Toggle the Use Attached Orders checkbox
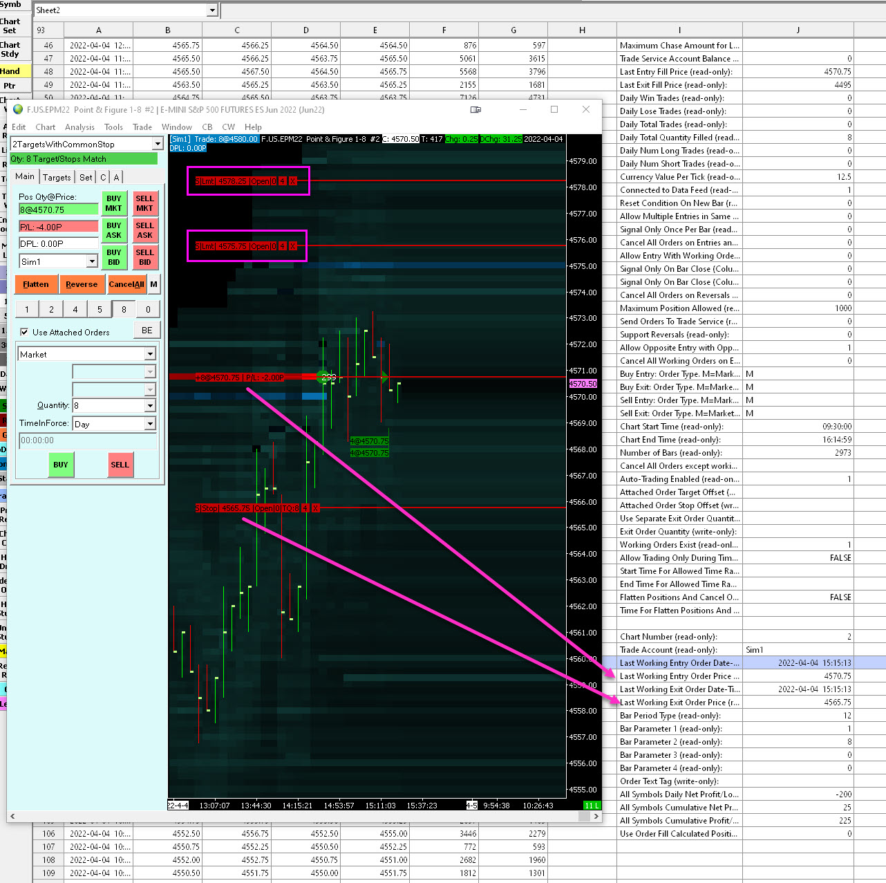This screenshot has width=886, height=883. click(x=24, y=332)
